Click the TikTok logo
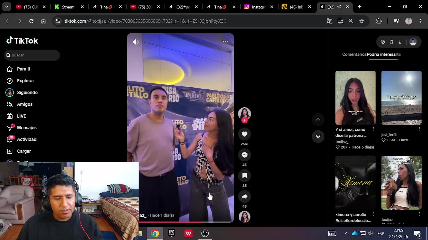This screenshot has width=428, height=240. tap(22, 41)
